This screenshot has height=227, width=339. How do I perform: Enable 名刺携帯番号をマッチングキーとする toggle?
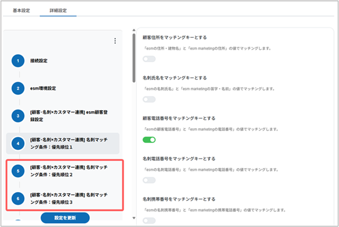(149, 220)
